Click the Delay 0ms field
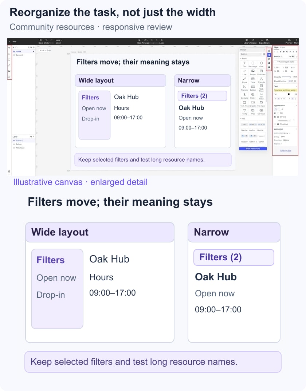 click(x=283, y=137)
